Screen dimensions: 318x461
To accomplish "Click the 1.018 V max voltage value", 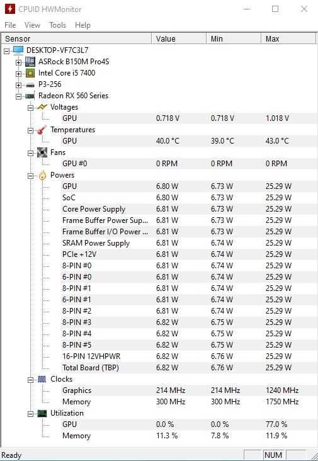I will [277, 118].
